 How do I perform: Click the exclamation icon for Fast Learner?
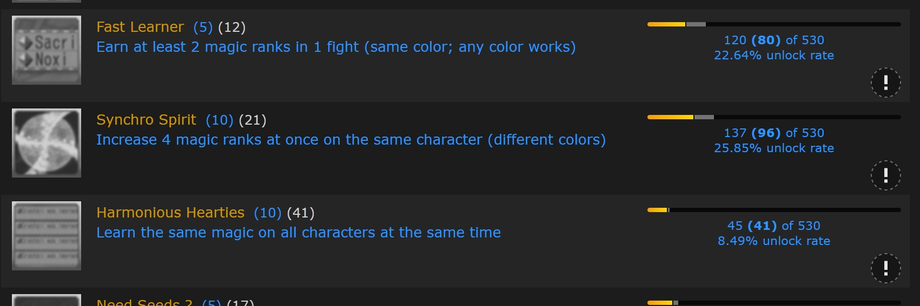pos(885,83)
